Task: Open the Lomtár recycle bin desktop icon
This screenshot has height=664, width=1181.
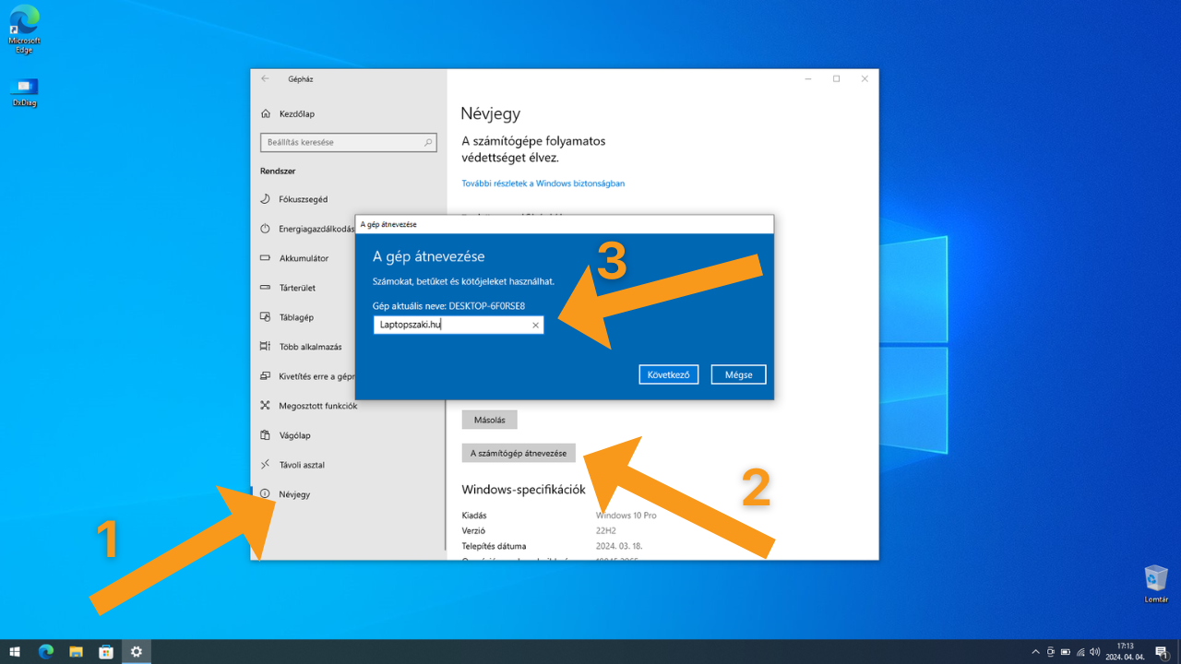Action: pyautogui.click(x=1155, y=579)
